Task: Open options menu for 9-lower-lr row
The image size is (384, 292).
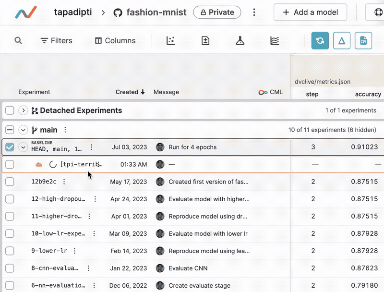Action: pos(75,251)
